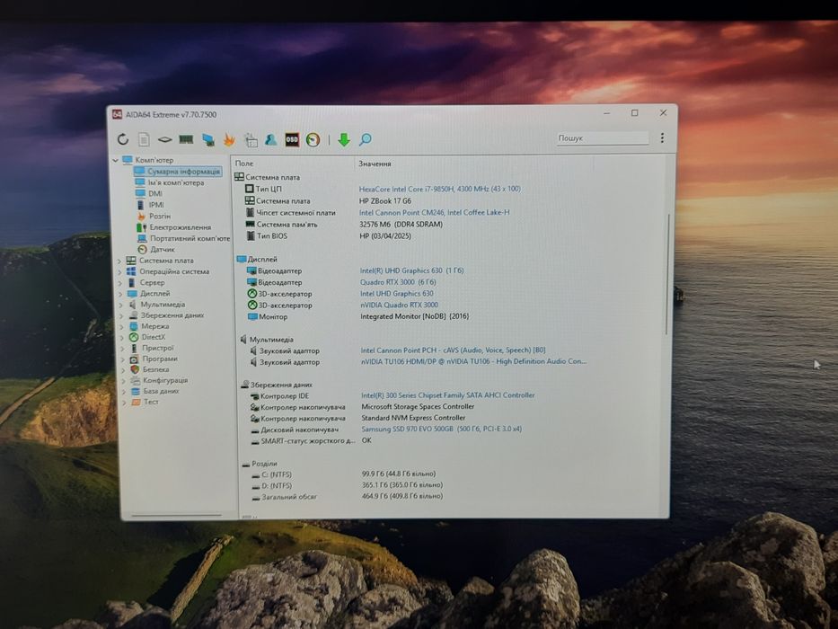Open HexaCore Intel Core i7-9850H link
The height and width of the screenshot is (629, 838).
click(x=440, y=189)
